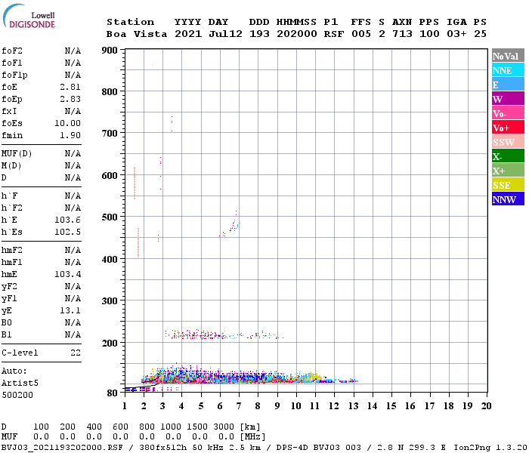Click the h`Es value 102.5
Viewport: 529px width, 453px height.
67,232
